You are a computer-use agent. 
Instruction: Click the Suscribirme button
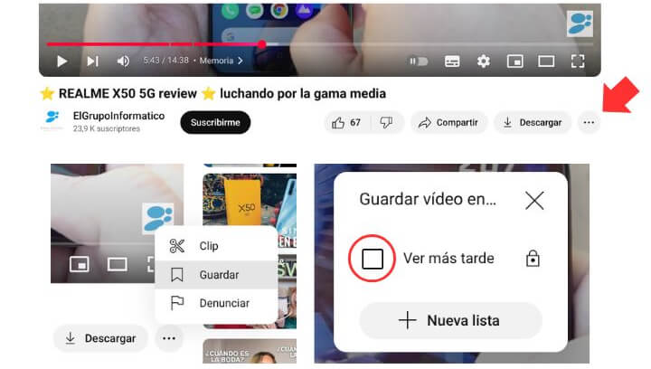click(x=215, y=122)
